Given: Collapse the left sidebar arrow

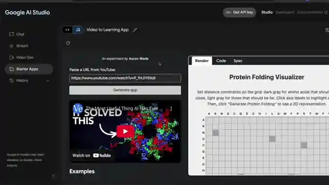Looking at the screenshot, I should coord(53,175).
